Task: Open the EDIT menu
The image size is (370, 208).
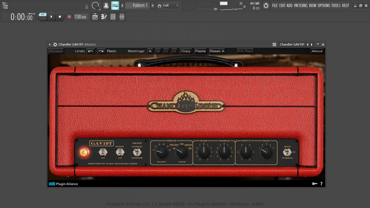Action: click(282, 5)
